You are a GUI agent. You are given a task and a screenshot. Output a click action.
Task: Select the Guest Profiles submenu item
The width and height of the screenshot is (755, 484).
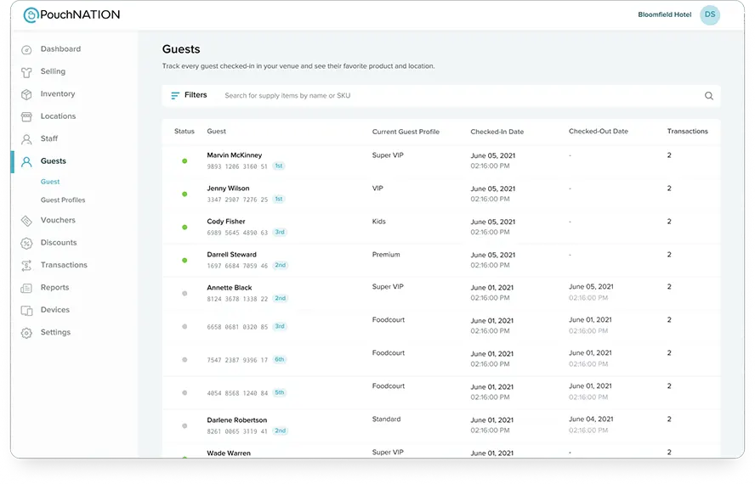point(63,200)
